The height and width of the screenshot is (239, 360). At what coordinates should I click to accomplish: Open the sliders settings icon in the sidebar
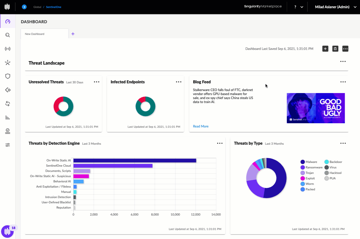pyautogui.click(x=8, y=145)
